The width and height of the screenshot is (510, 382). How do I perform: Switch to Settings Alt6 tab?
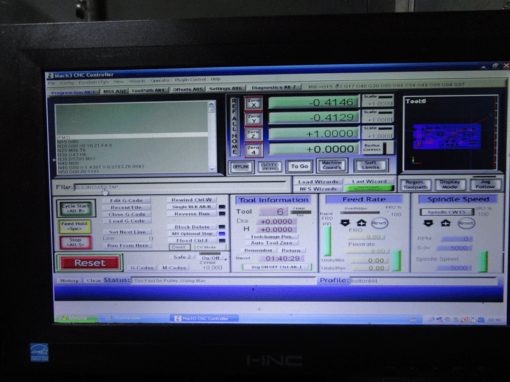tap(226, 88)
